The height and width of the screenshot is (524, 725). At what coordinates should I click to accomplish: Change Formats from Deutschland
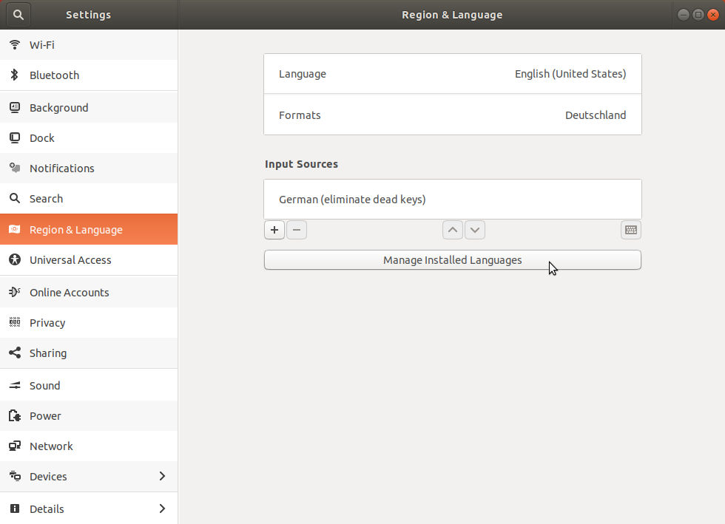pyautogui.click(x=452, y=115)
